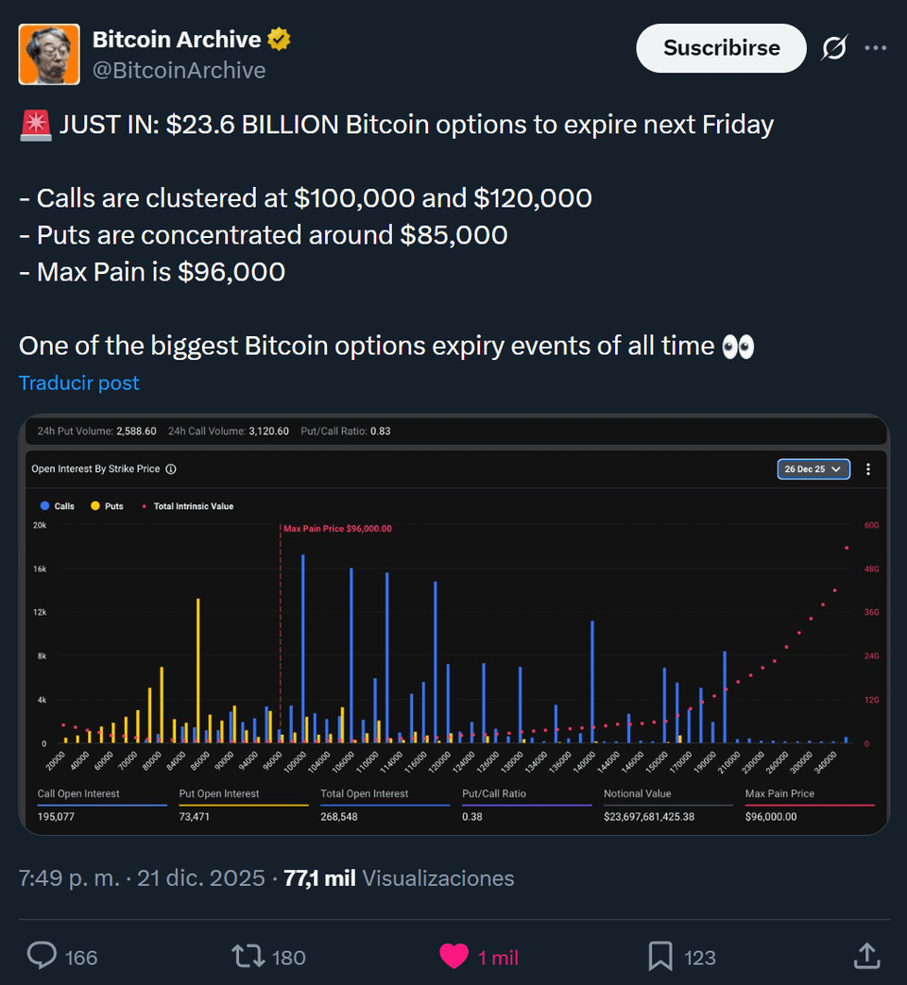Screen dimensions: 907x985
Task: Click the Bitcoin Archive profile avatar
Action: [x=49, y=55]
